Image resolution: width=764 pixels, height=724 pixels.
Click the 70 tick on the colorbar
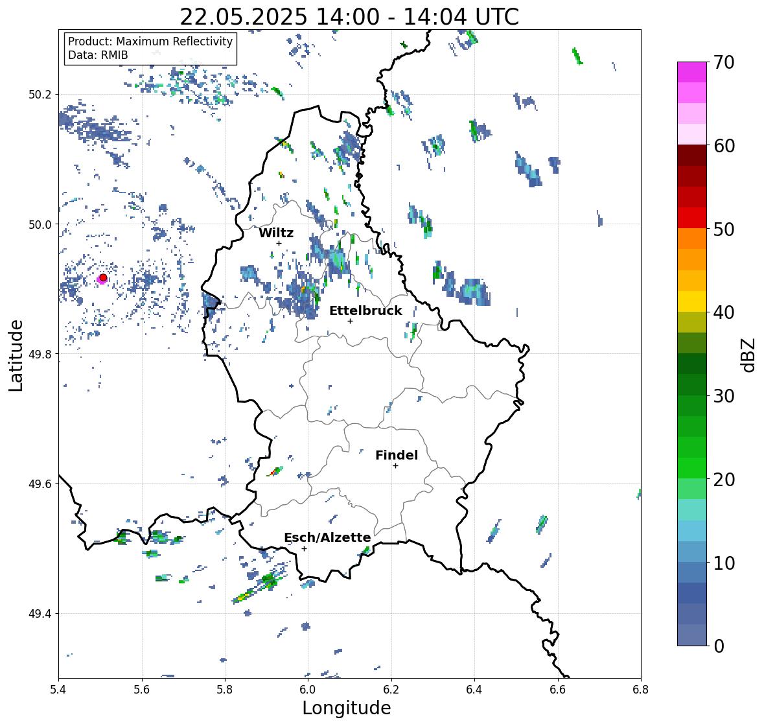pyautogui.click(x=724, y=62)
